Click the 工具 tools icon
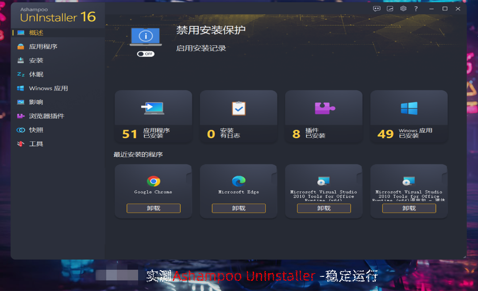Screen dimensions: 478x291 (x=21, y=144)
